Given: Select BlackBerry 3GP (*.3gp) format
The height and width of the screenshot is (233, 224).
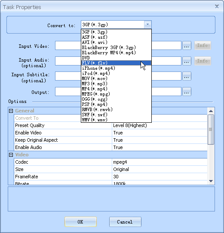Looking at the screenshot, I should click(x=116, y=47).
